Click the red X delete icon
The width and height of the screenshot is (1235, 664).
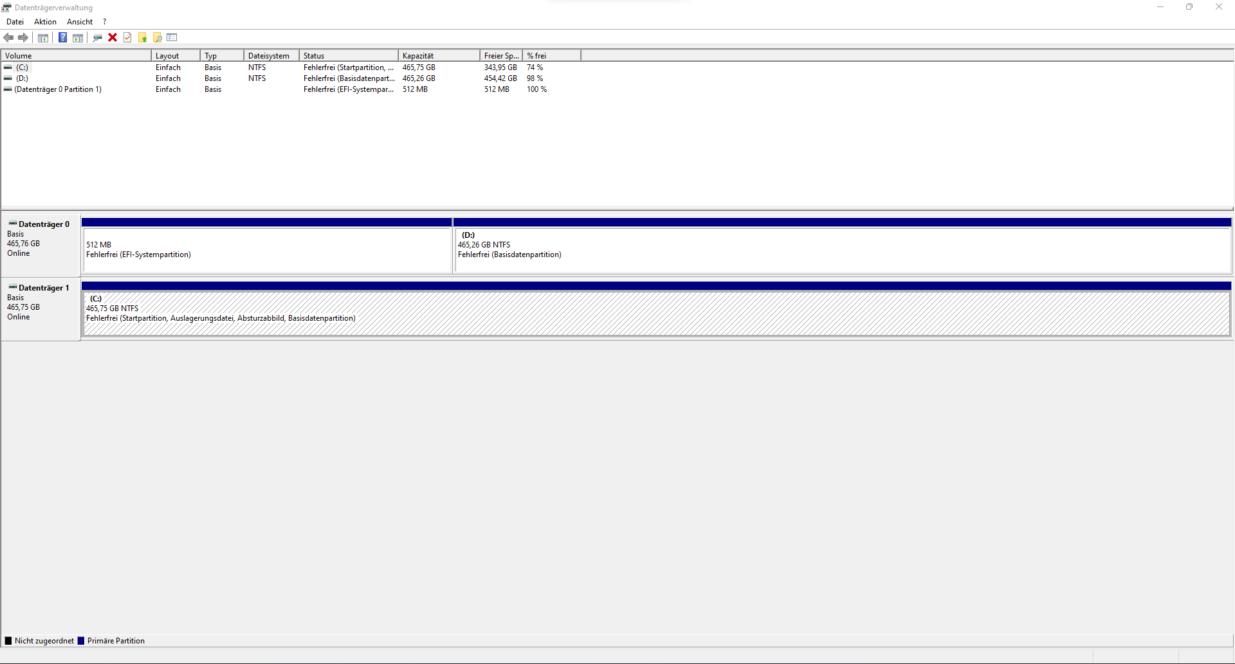coord(113,37)
